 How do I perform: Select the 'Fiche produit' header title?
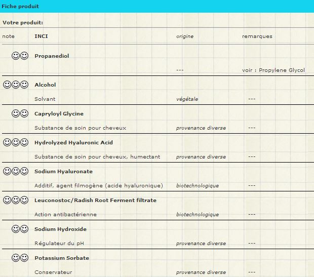pos(20,7)
